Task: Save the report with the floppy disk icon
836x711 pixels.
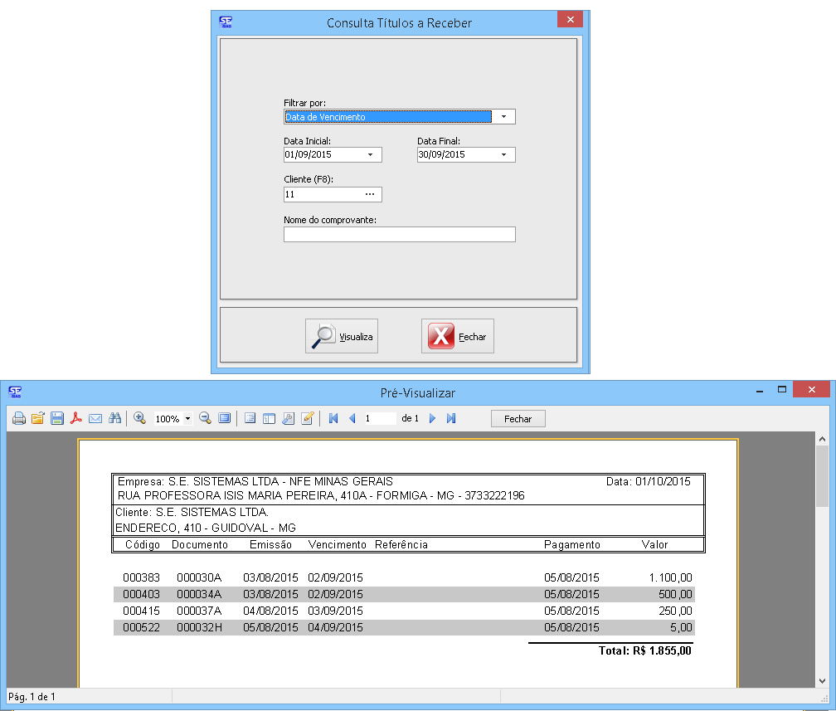Action: pos(57,419)
